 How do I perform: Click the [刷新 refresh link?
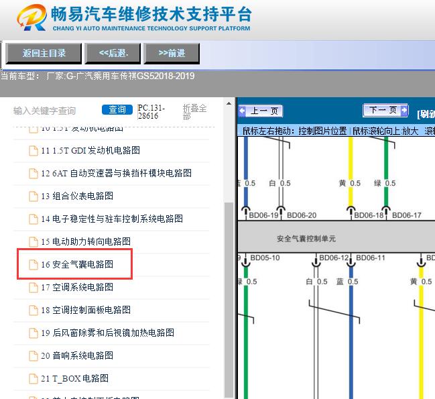pos(426,114)
